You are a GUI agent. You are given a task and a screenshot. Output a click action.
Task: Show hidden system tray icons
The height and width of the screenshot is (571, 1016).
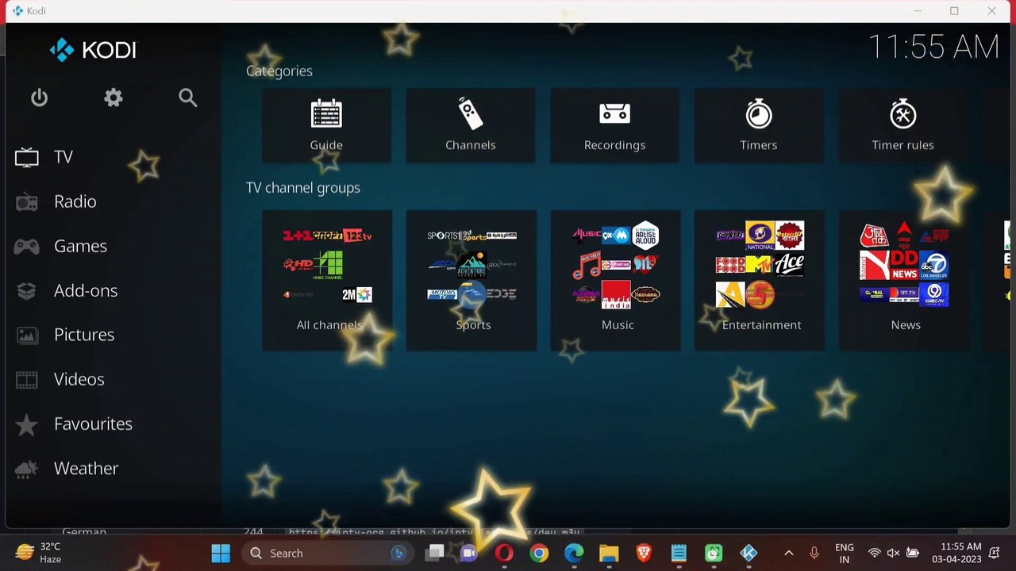point(788,553)
